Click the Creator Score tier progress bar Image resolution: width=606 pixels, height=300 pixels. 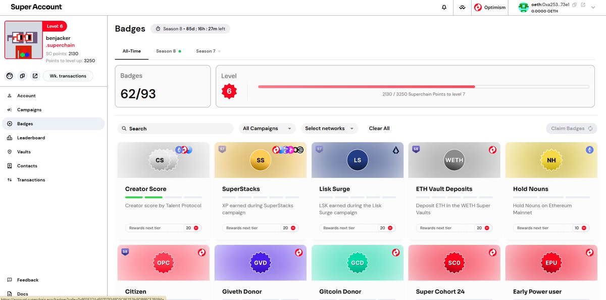pyautogui.click(x=163, y=197)
